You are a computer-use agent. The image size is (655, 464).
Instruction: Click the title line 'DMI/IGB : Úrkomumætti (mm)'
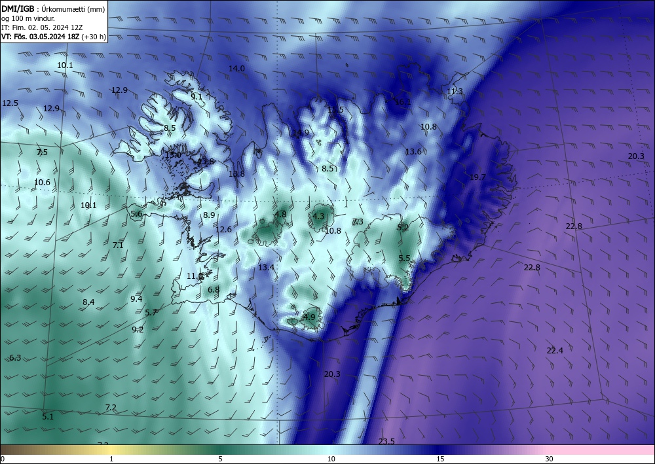(x=53, y=9)
